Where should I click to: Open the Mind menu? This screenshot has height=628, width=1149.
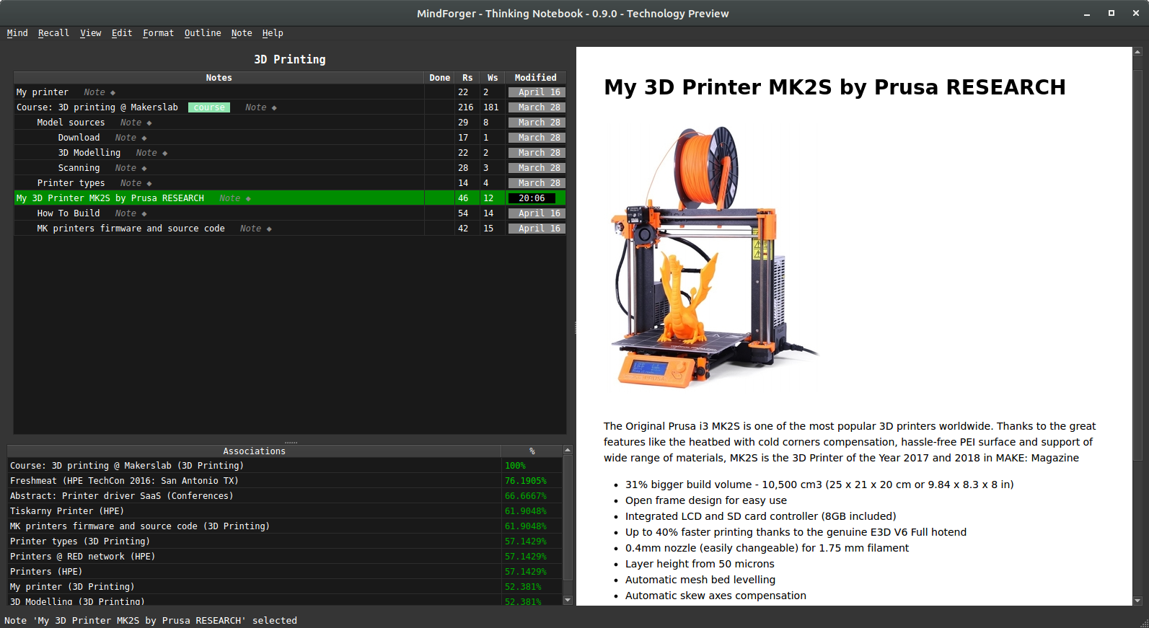(17, 33)
